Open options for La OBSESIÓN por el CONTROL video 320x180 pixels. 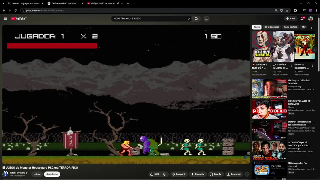point(314,143)
